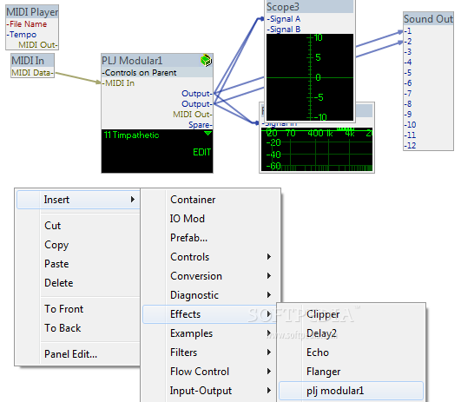Expand the Controls submenu
The image size is (461, 402).
[211, 257]
